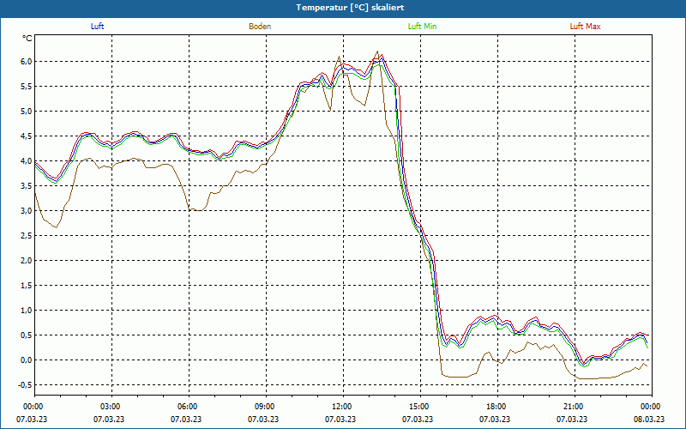The image size is (686, 429).
Task: Click the chart title 'Temperatur [°C] skaliert'
Action: (350, 8)
